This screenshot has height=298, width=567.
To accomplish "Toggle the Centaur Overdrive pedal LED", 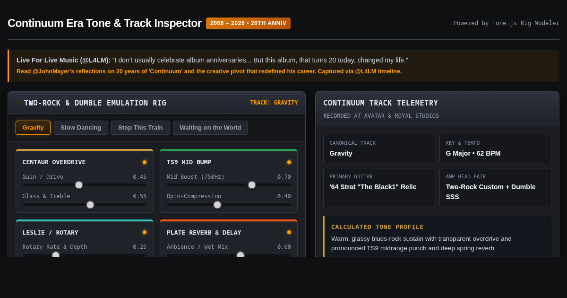I will coord(145,162).
